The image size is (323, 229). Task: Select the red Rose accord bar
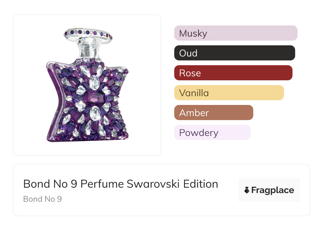pos(233,73)
